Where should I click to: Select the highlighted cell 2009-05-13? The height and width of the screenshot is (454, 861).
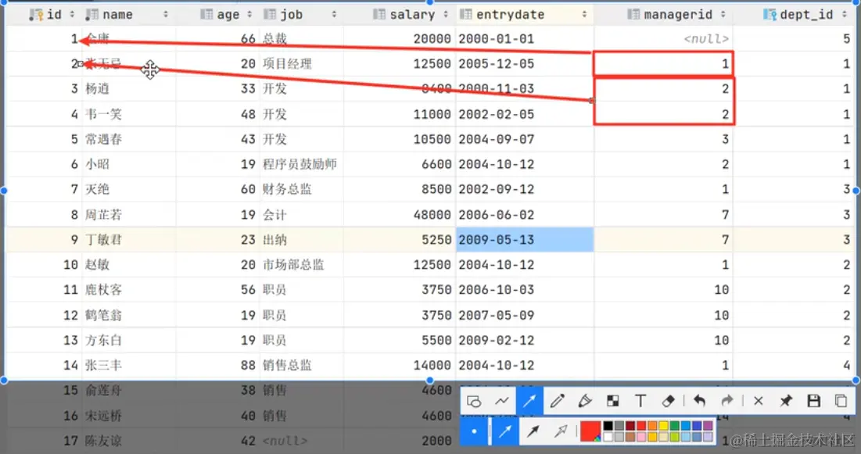(x=525, y=240)
